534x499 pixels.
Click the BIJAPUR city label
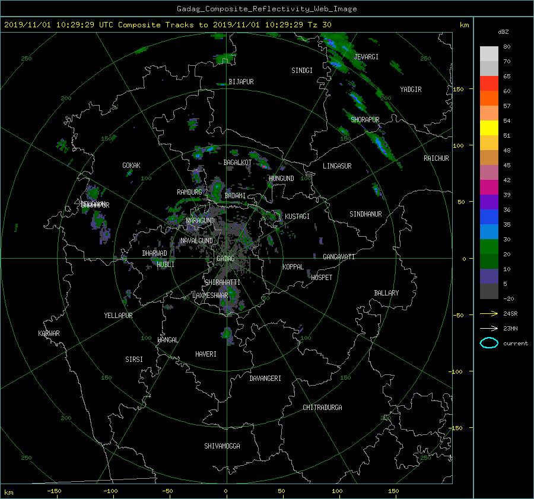(x=241, y=82)
